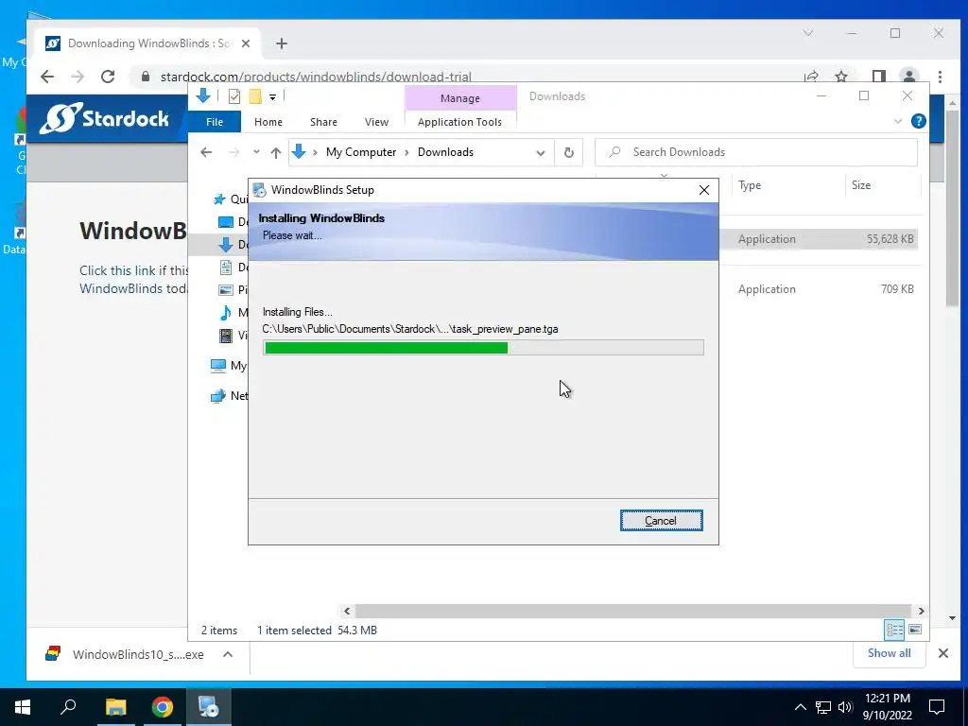Click new folder quick-access icon

coord(255,96)
